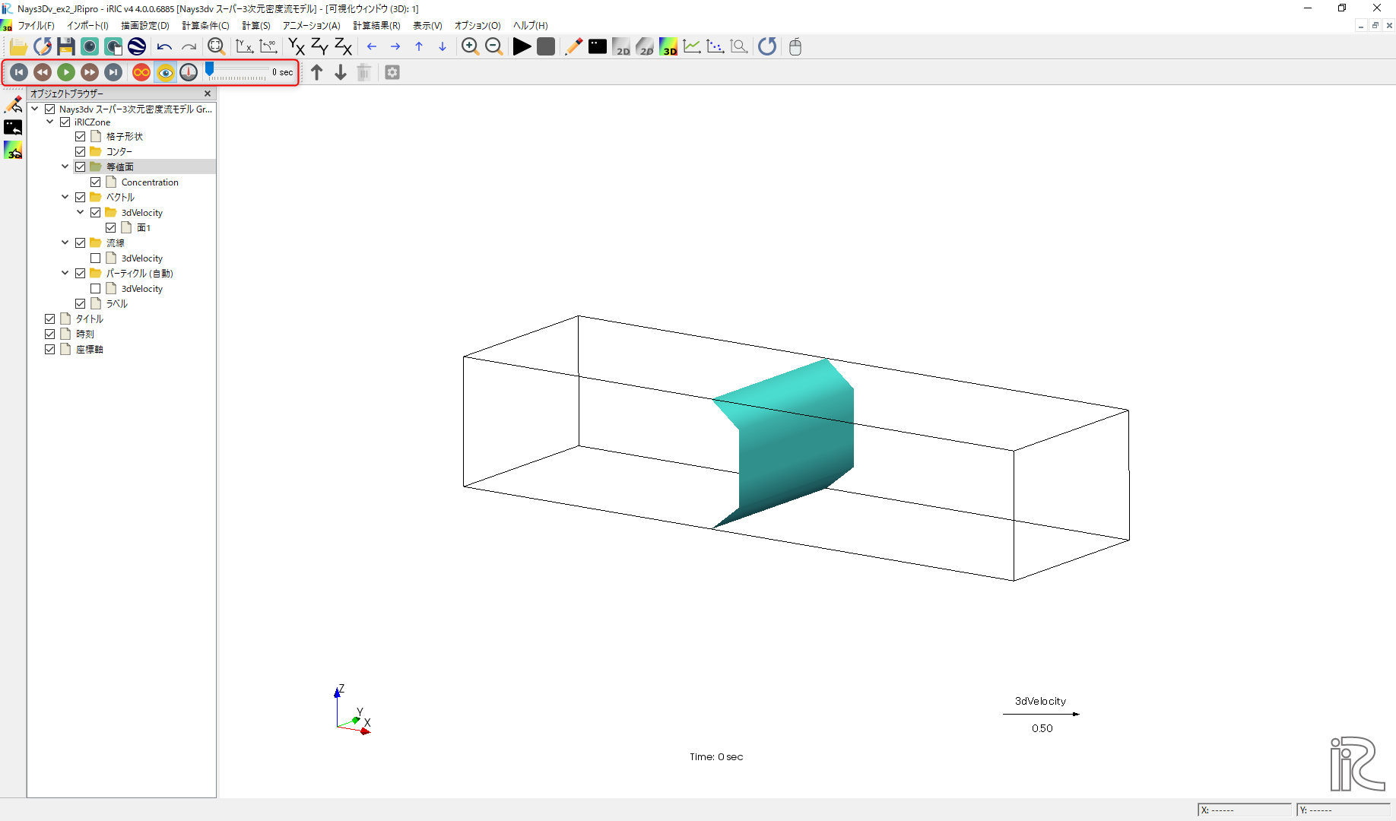1396x821 pixels.
Task: Uncheck the ラベル checkbox
Action: 81,304
